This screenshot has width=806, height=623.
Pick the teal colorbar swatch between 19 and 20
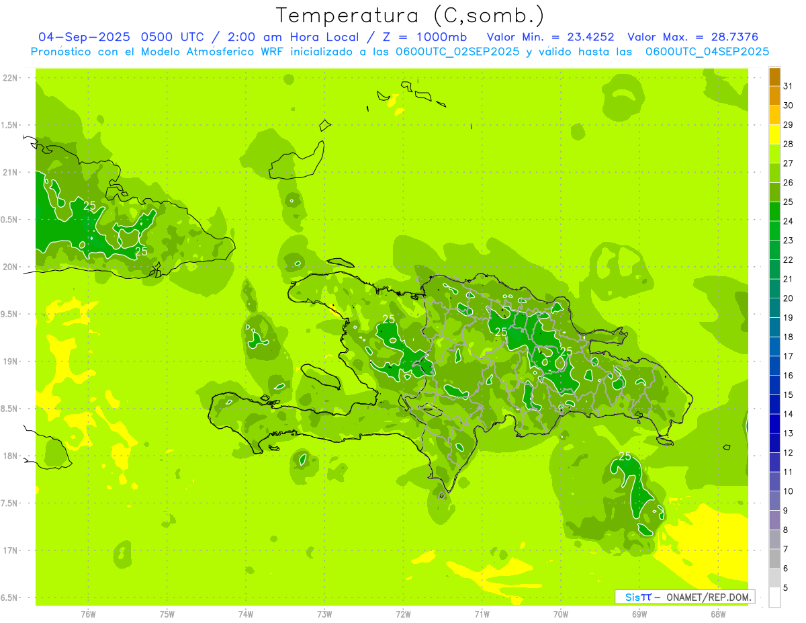pos(774,308)
